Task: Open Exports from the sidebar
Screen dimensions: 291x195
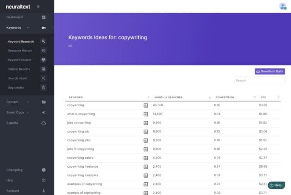Action: pyautogui.click(x=13, y=123)
